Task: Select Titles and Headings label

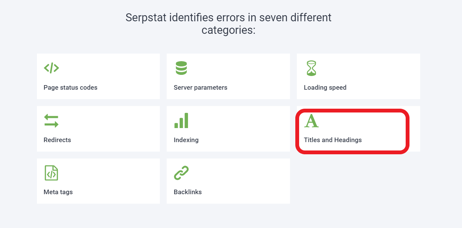Action: click(333, 140)
